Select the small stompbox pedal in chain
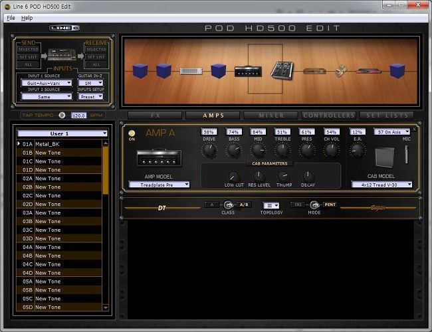 point(341,71)
